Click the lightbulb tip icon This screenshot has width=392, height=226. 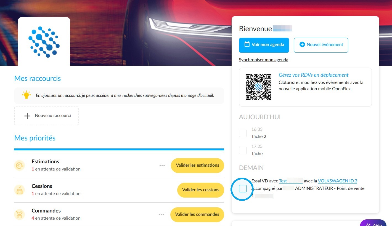point(27,95)
